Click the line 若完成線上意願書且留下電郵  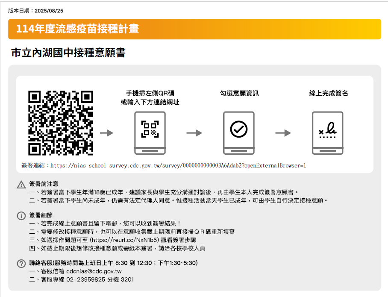(x=105, y=223)
